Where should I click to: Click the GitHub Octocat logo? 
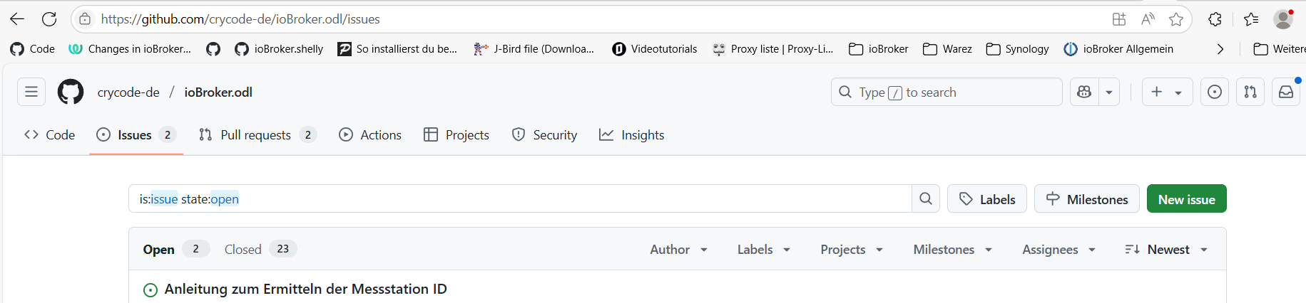(71, 92)
